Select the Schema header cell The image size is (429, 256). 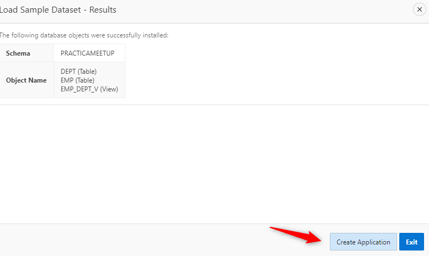tap(26, 53)
